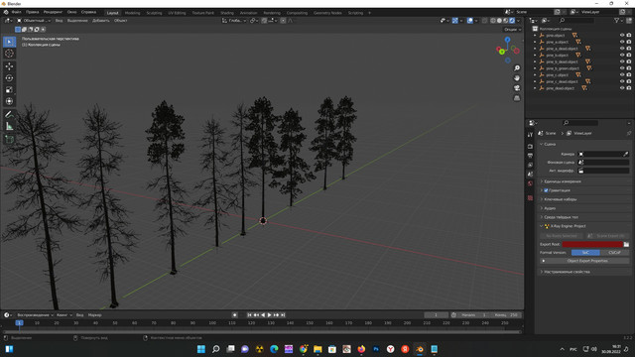Viewport: 635px width, 357px height.
Task: Click the timeline play button
Action: [269, 315]
